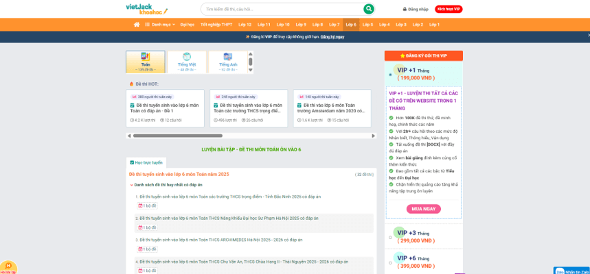Select the VIP +1 Tháng radio option

point(390,75)
